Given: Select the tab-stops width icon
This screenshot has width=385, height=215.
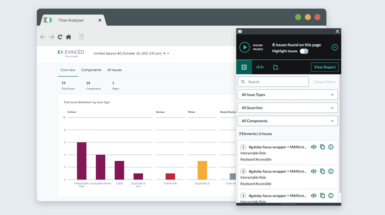Looking at the screenshot, I should coord(260,67).
